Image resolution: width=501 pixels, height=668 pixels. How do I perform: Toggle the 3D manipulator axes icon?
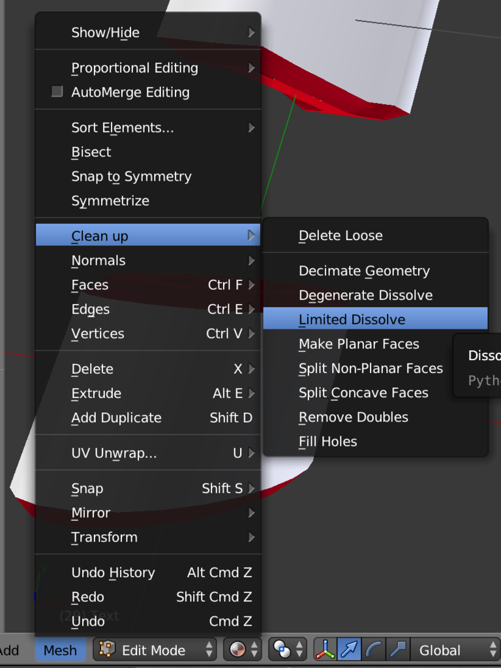point(325,650)
